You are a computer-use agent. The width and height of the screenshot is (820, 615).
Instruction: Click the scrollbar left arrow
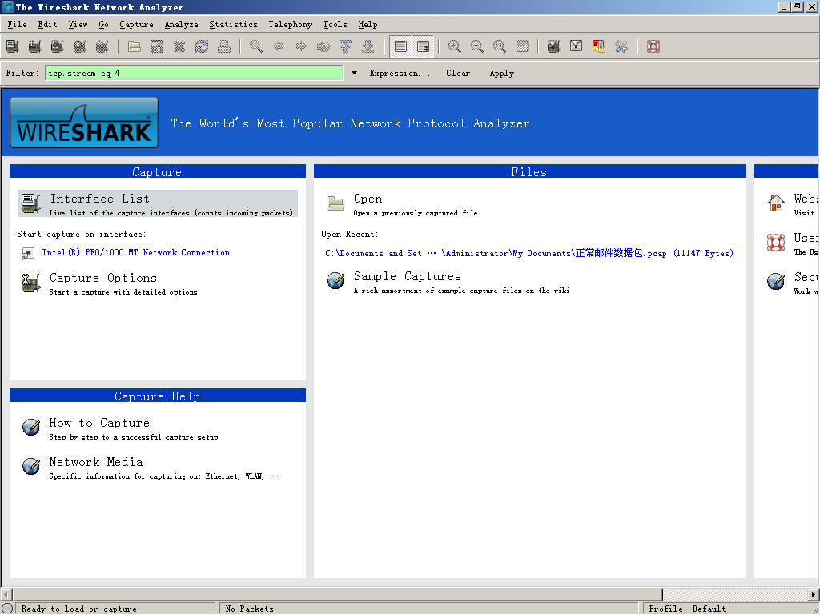6,595
